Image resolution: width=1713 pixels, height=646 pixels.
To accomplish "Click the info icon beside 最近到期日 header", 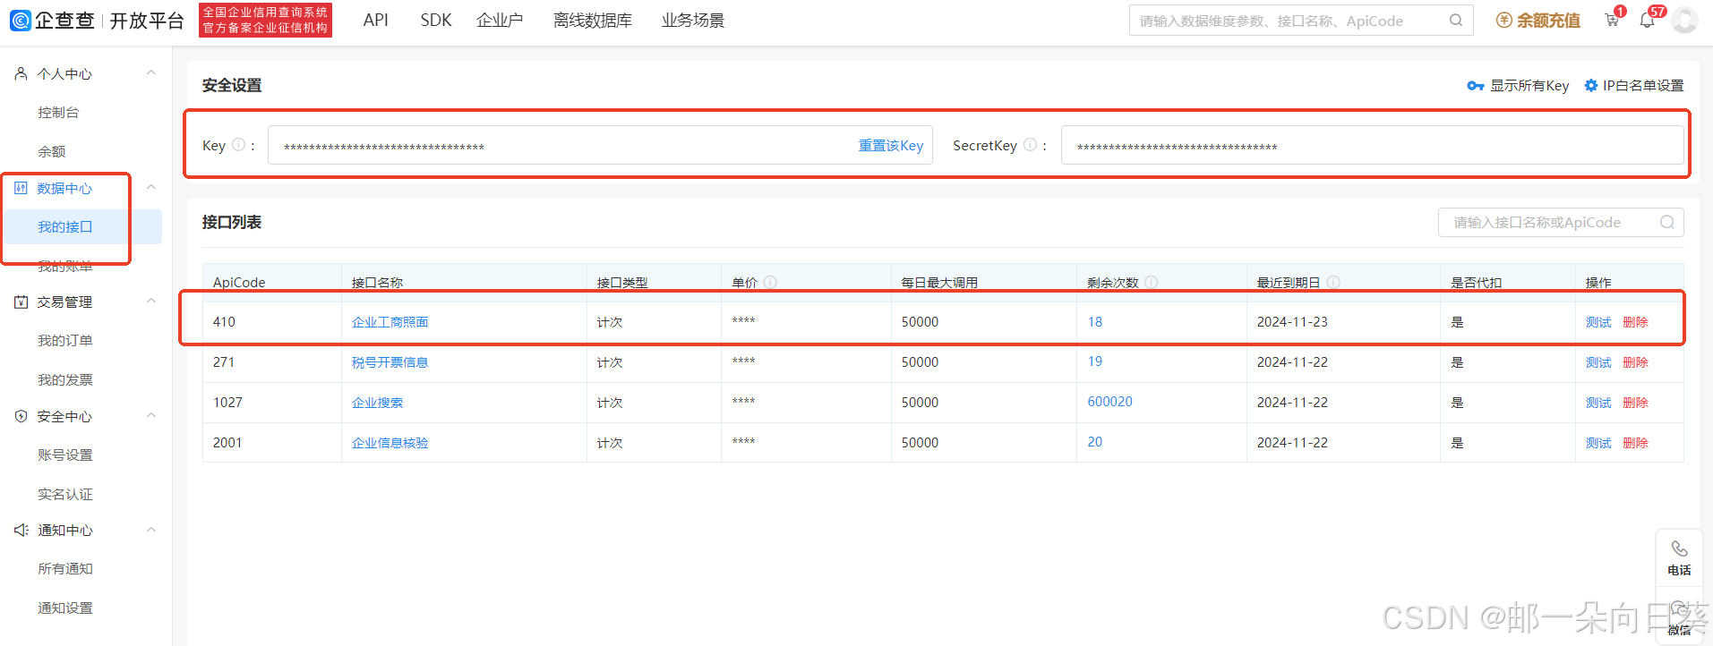I will click(x=1333, y=282).
